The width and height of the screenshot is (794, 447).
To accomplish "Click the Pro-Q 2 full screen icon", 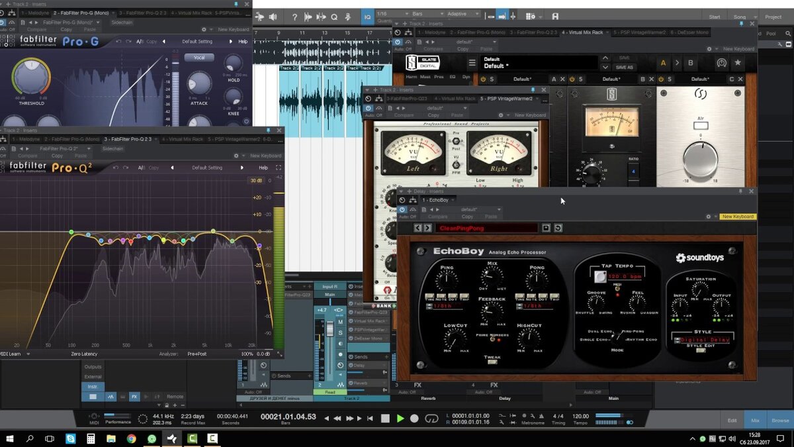I will [x=279, y=168].
